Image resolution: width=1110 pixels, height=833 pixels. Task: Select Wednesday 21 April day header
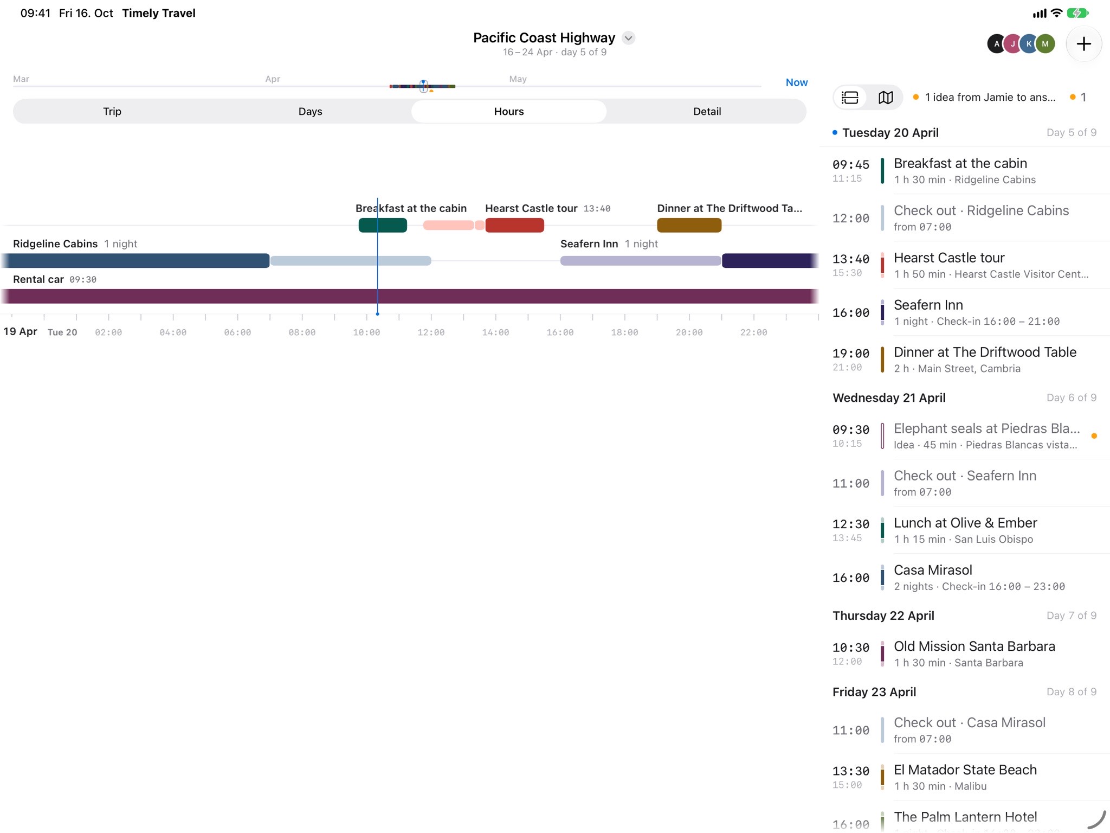click(965, 398)
